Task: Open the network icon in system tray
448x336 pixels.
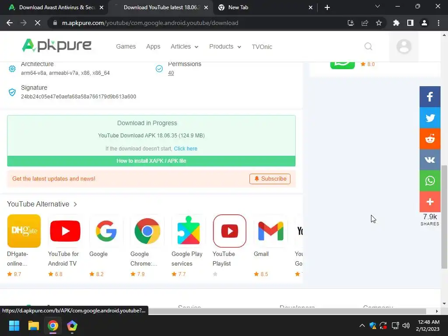Action: tap(395, 325)
